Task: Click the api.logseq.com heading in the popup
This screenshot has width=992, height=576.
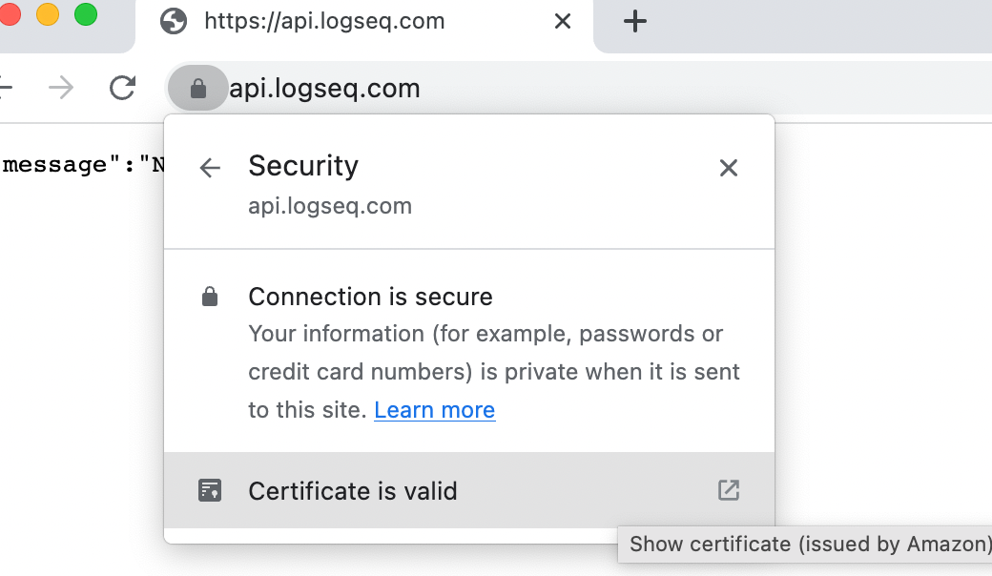Action: click(329, 205)
